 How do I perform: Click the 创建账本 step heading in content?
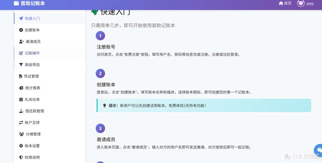tap(106, 85)
